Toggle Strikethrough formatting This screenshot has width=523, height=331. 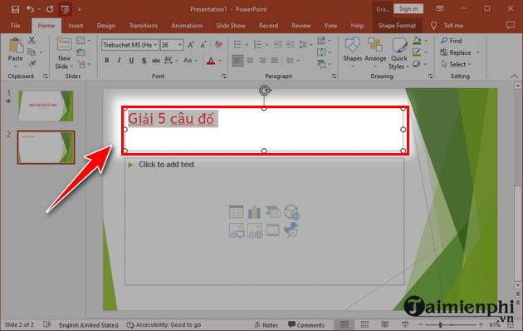pos(156,61)
